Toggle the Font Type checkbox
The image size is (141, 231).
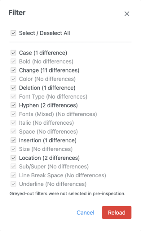point(13,96)
